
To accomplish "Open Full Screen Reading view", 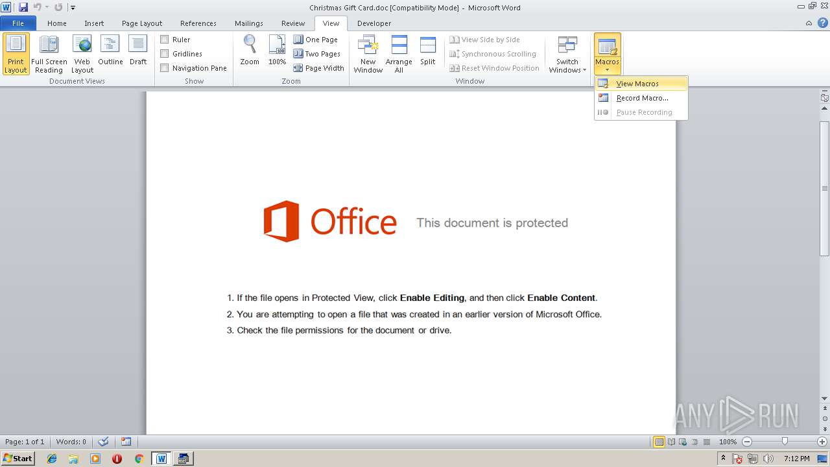I will (x=49, y=54).
